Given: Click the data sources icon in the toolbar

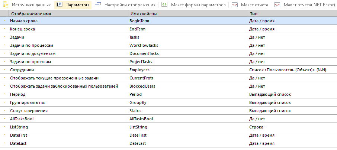Looking at the screenshot, I should click(x=5, y=5).
